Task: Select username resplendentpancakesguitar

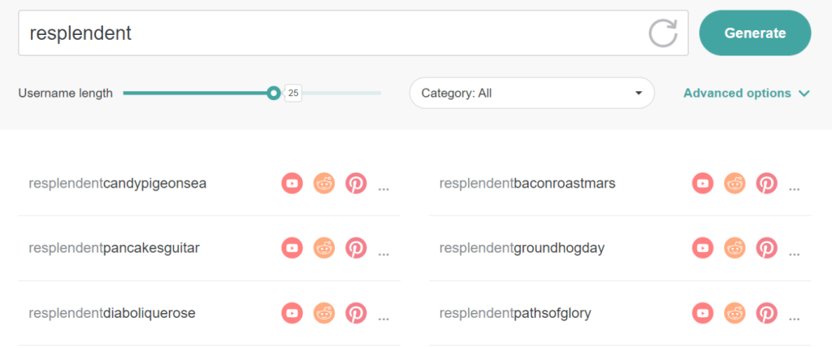Action: click(114, 249)
